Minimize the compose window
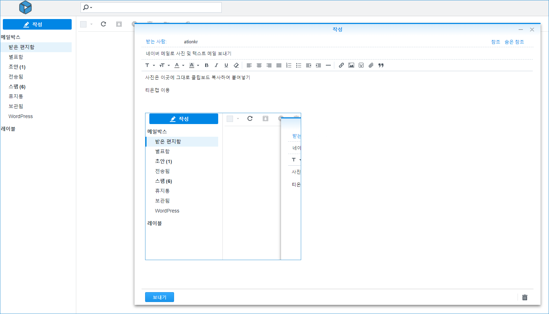Image resolution: width=549 pixels, height=314 pixels. pyautogui.click(x=521, y=30)
